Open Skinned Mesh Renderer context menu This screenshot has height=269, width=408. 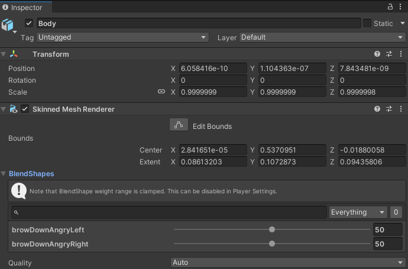[401, 109]
